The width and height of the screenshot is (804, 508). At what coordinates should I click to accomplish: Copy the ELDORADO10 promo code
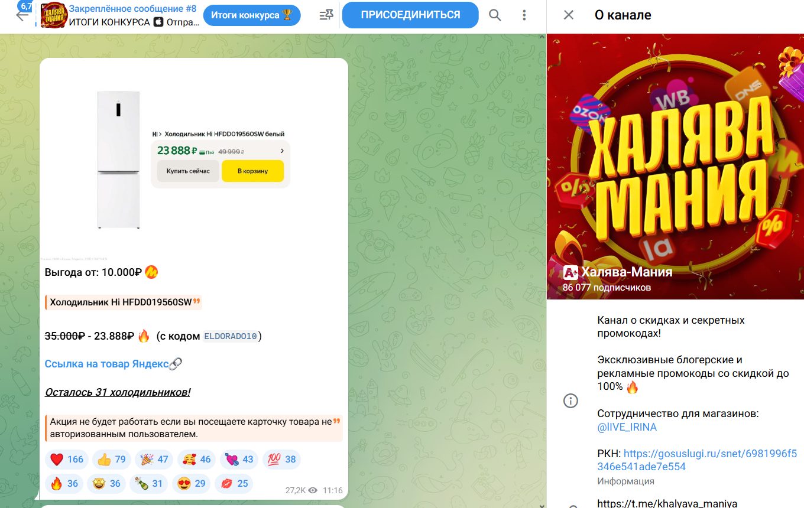point(231,336)
